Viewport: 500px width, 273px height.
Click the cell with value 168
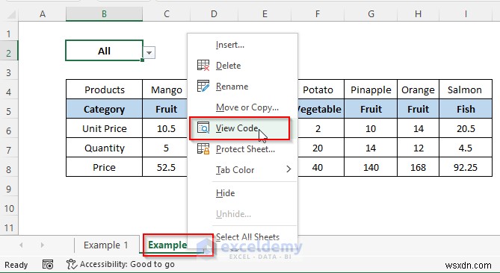coord(418,167)
